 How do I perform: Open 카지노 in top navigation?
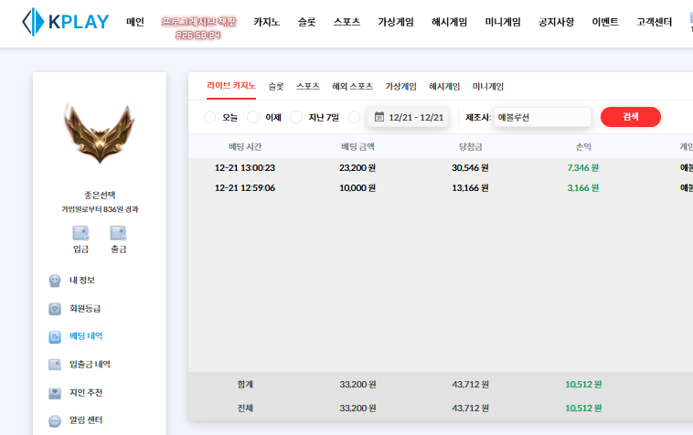[267, 21]
